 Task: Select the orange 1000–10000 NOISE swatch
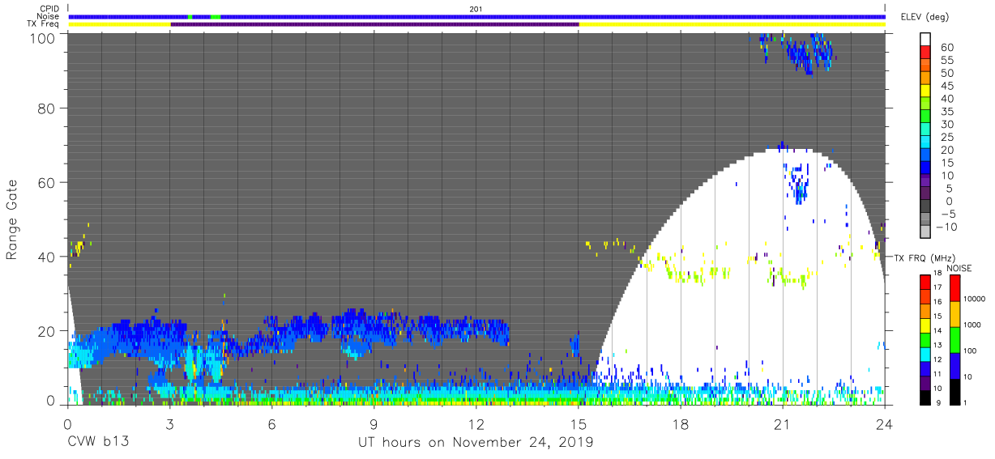(955, 314)
